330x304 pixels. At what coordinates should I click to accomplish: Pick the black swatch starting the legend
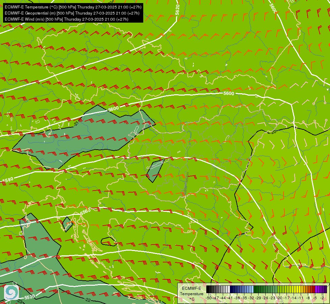pos(208,289)
